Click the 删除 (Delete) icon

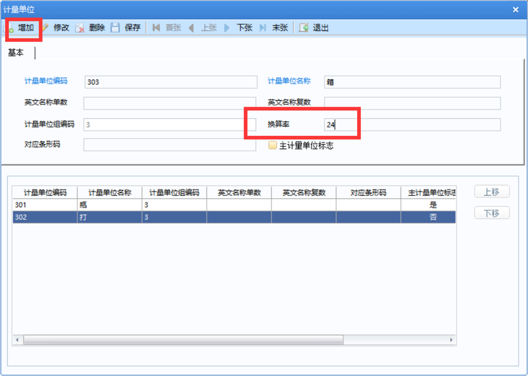[80, 28]
